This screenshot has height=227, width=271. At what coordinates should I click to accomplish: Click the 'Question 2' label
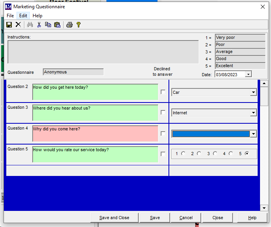click(x=18, y=86)
